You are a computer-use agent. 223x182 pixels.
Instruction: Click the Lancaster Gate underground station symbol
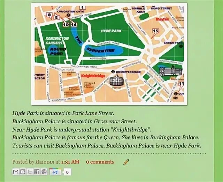(x=69, y=15)
